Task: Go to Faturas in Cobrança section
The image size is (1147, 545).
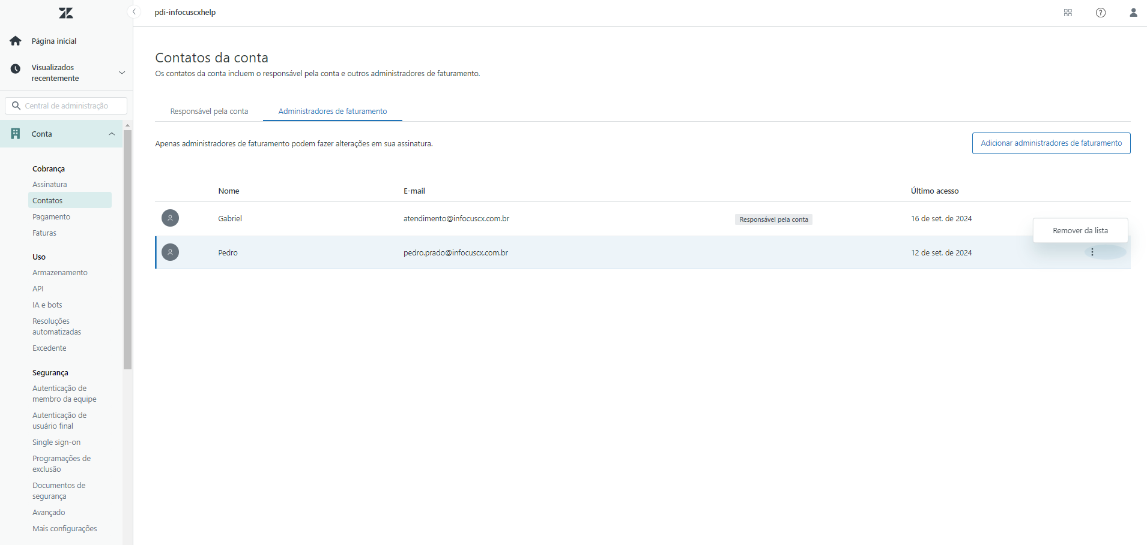Action: tap(44, 233)
